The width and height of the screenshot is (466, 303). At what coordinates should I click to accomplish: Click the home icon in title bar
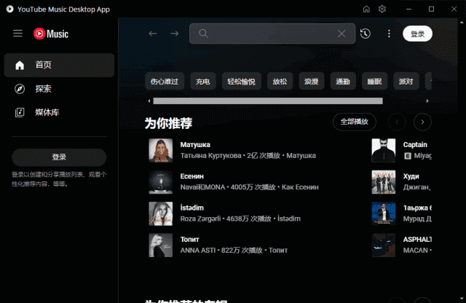(366, 9)
